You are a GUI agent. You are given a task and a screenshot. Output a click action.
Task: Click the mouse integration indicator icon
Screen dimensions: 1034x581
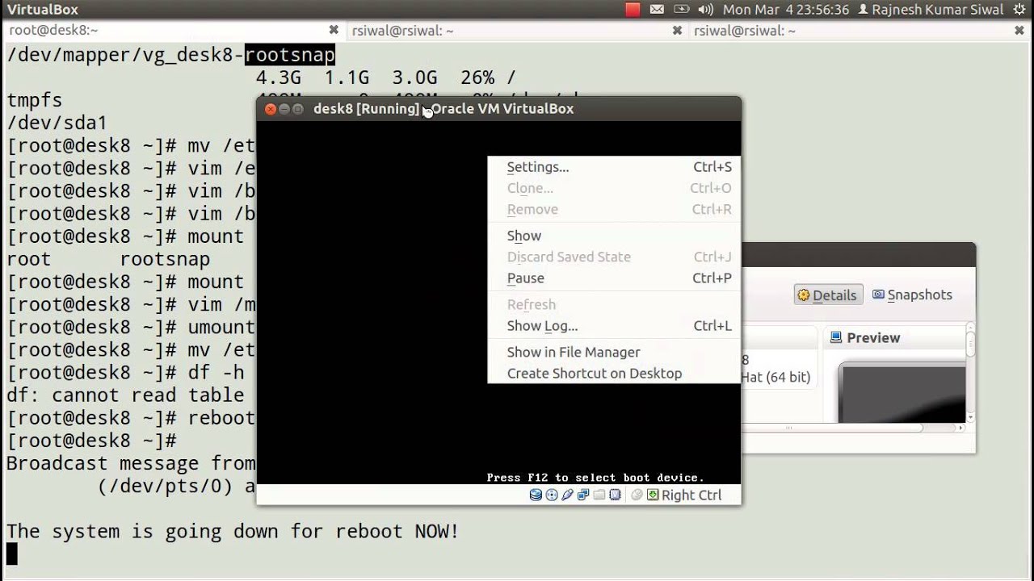click(x=637, y=495)
